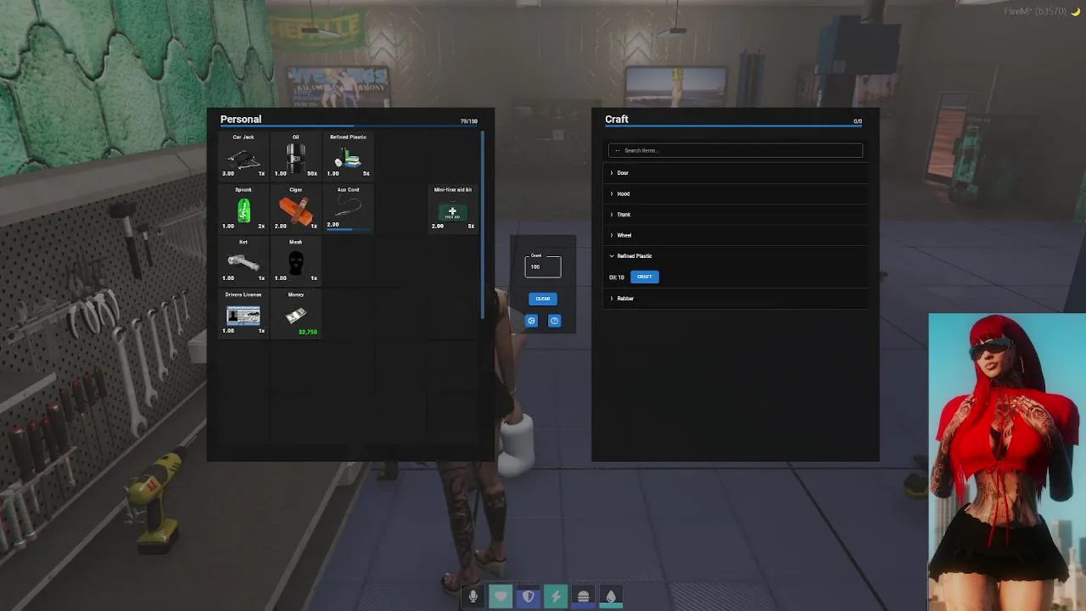Select the Oil barrel item

tap(295, 155)
